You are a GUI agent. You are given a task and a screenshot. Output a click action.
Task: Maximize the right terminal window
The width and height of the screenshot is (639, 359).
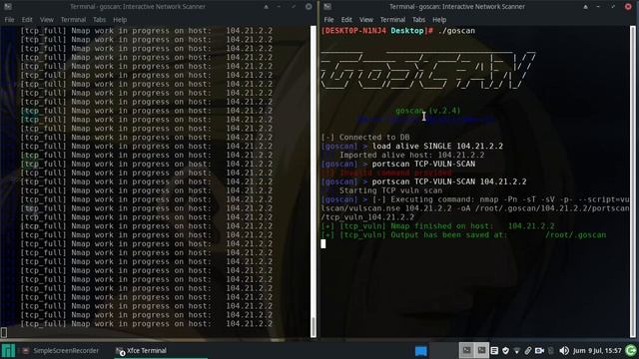point(613,7)
